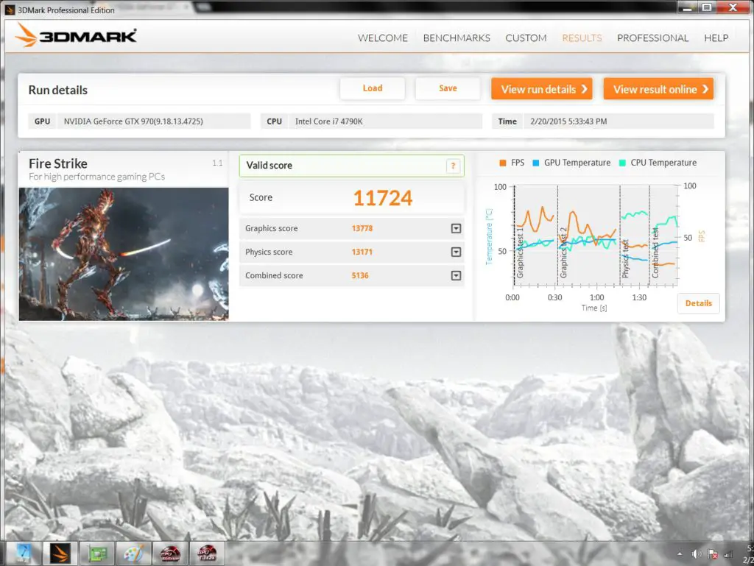Open the Paint palette icon in the taskbar
The height and width of the screenshot is (566, 754).
point(133,553)
